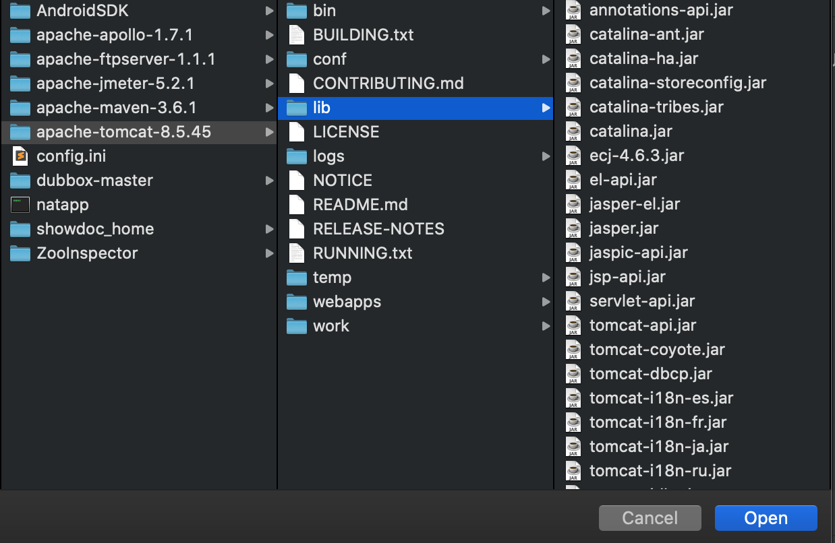The height and width of the screenshot is (543, 835).
Task: Expand apache-maven-3.6.1 with its arrow
Action: [x=269, y=108]
